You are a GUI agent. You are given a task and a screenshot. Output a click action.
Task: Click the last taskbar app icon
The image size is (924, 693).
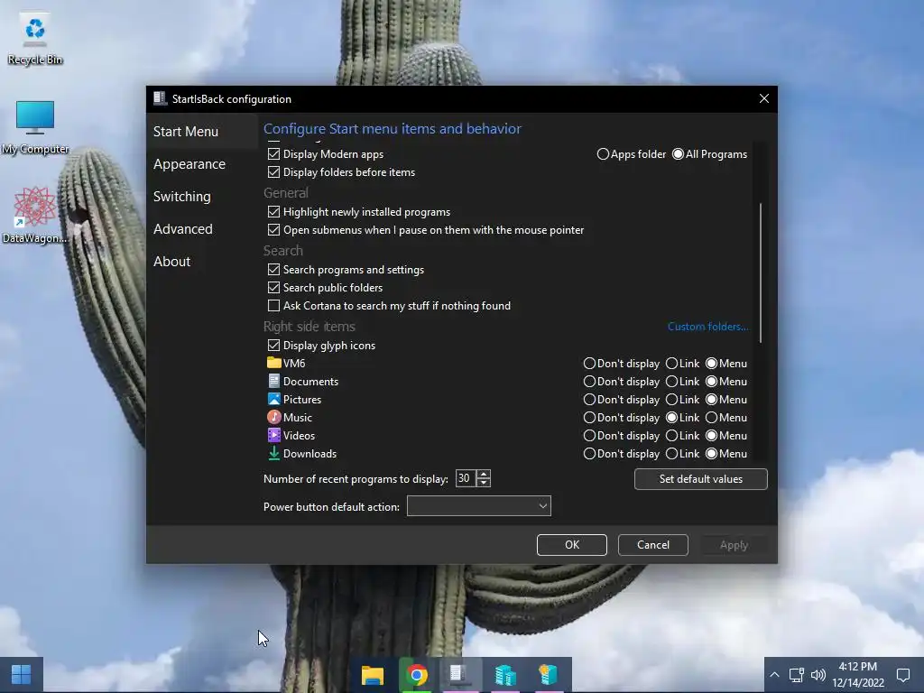coord(548,675)
